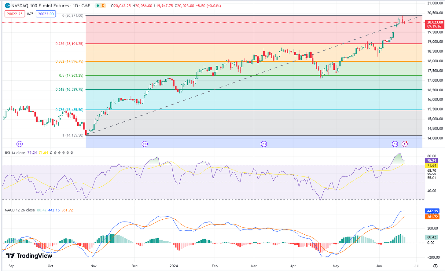Click the May label on time axis

point(336,266)
